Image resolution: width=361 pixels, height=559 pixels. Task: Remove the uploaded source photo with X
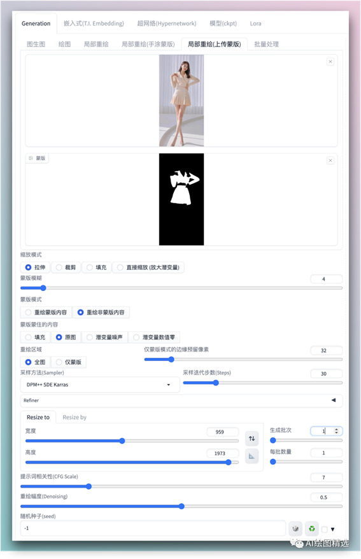click(330, 62)
